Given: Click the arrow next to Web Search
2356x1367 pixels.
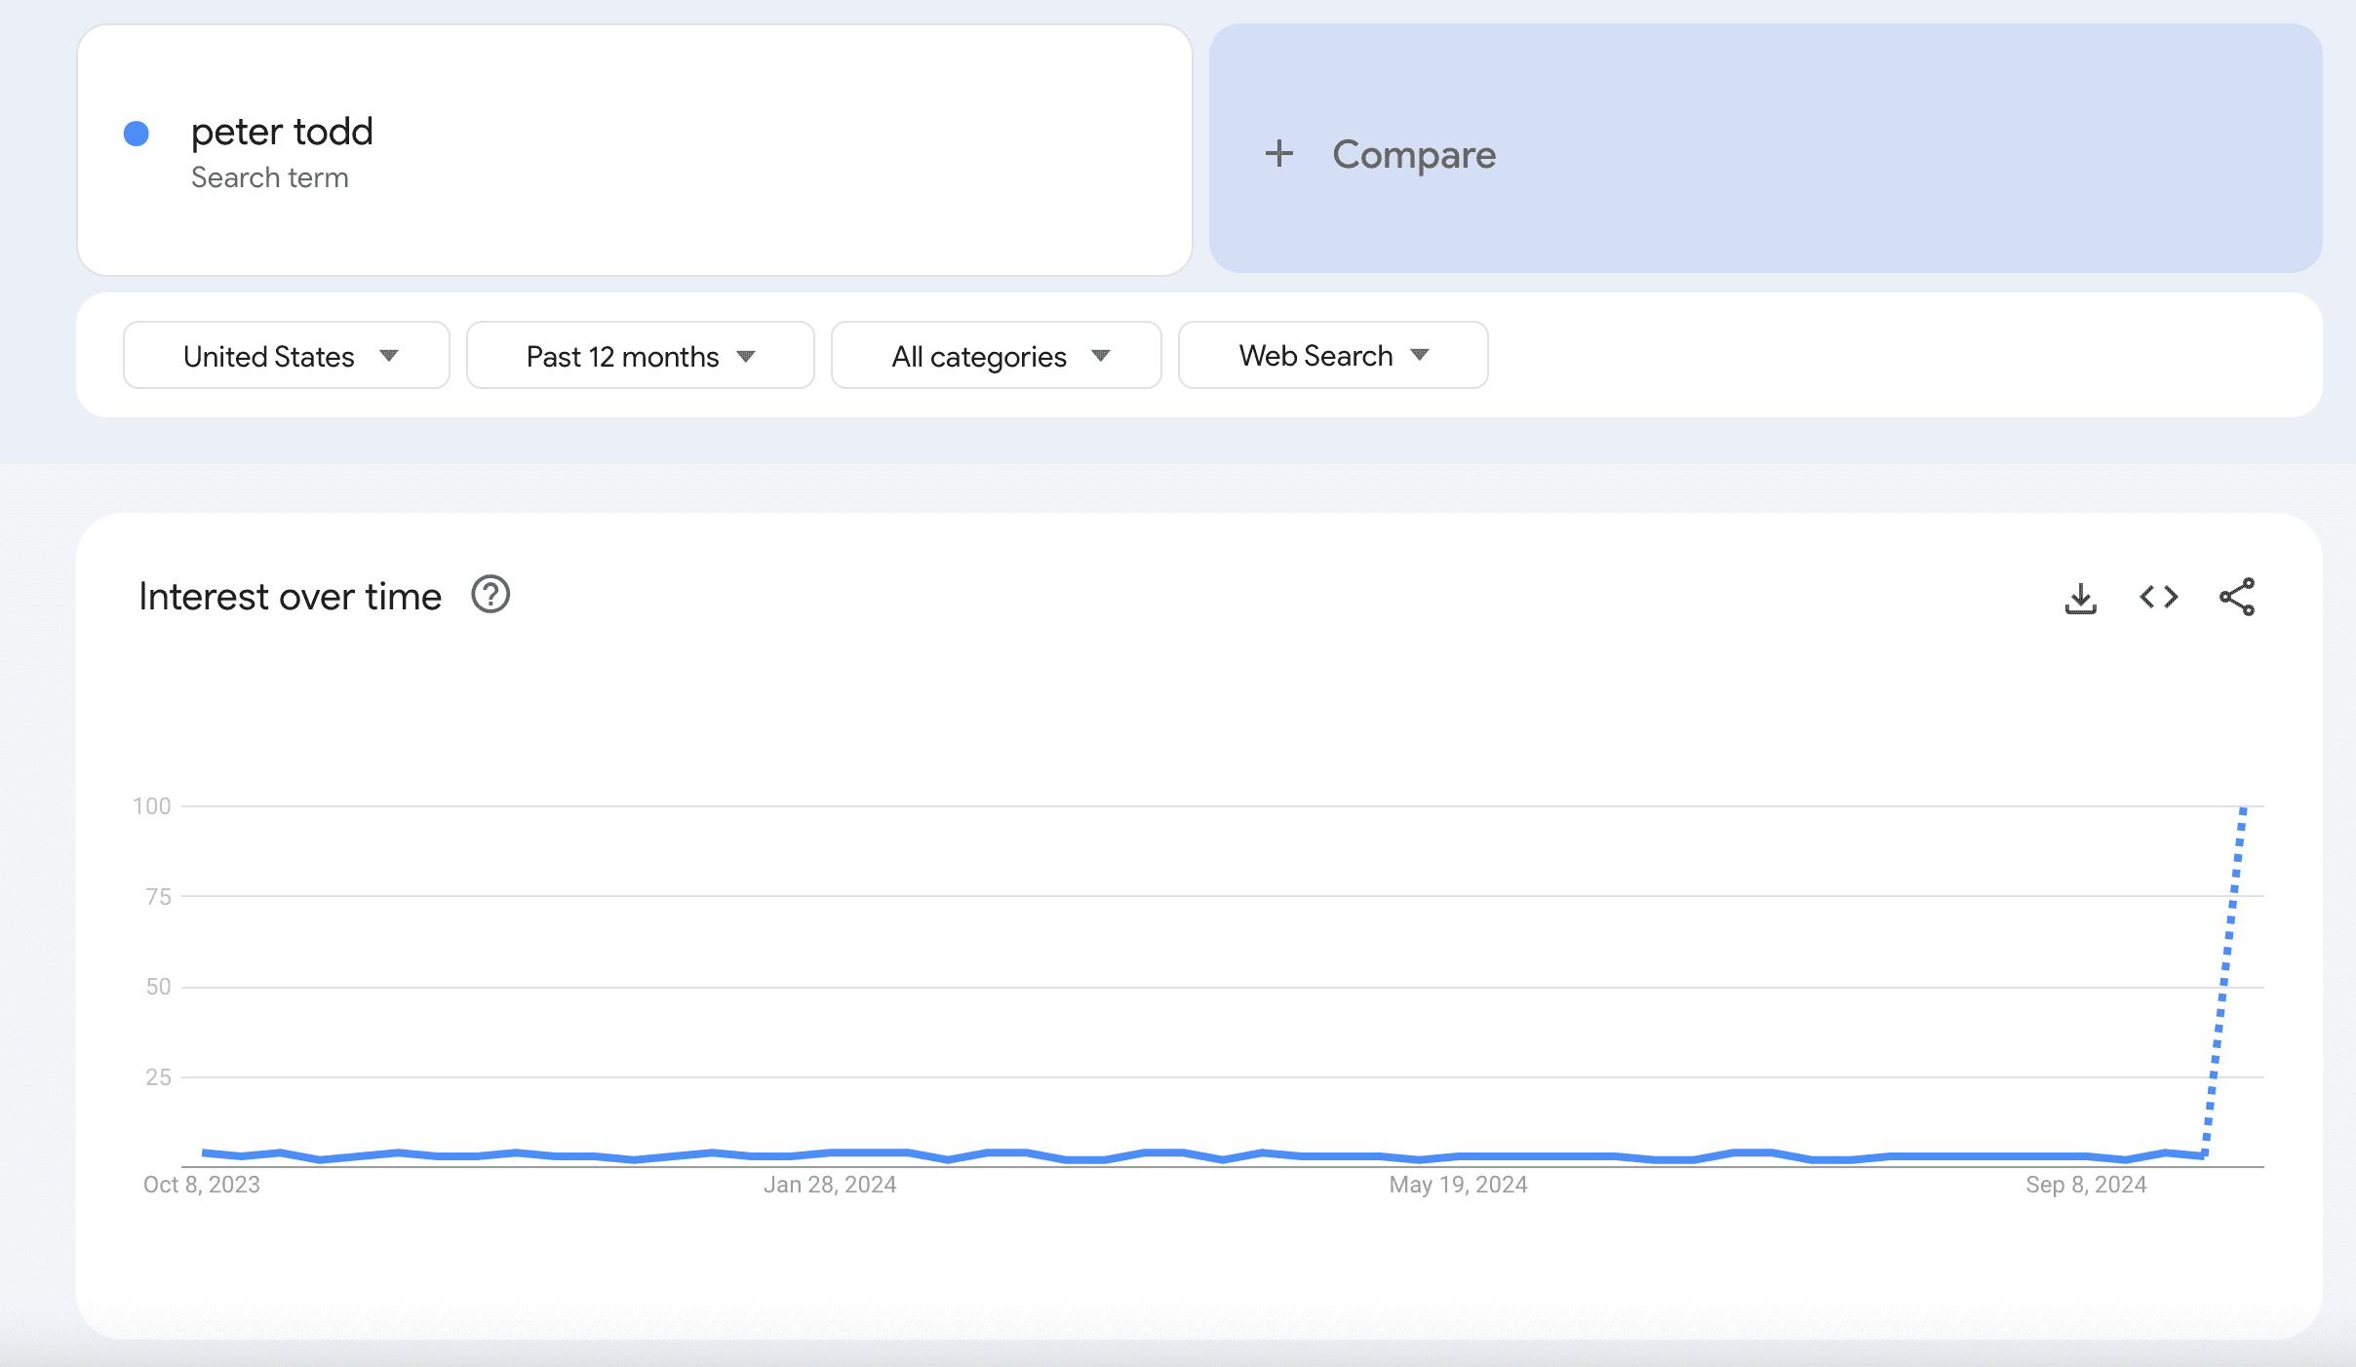Looking at the screenshot, I should point(1420,355).
